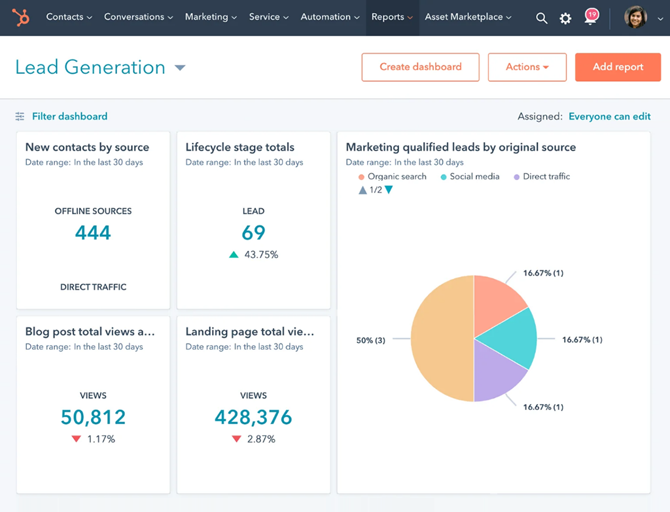
Task: Click Marketing qualified leads by original source title
Action: click(461, 147)
